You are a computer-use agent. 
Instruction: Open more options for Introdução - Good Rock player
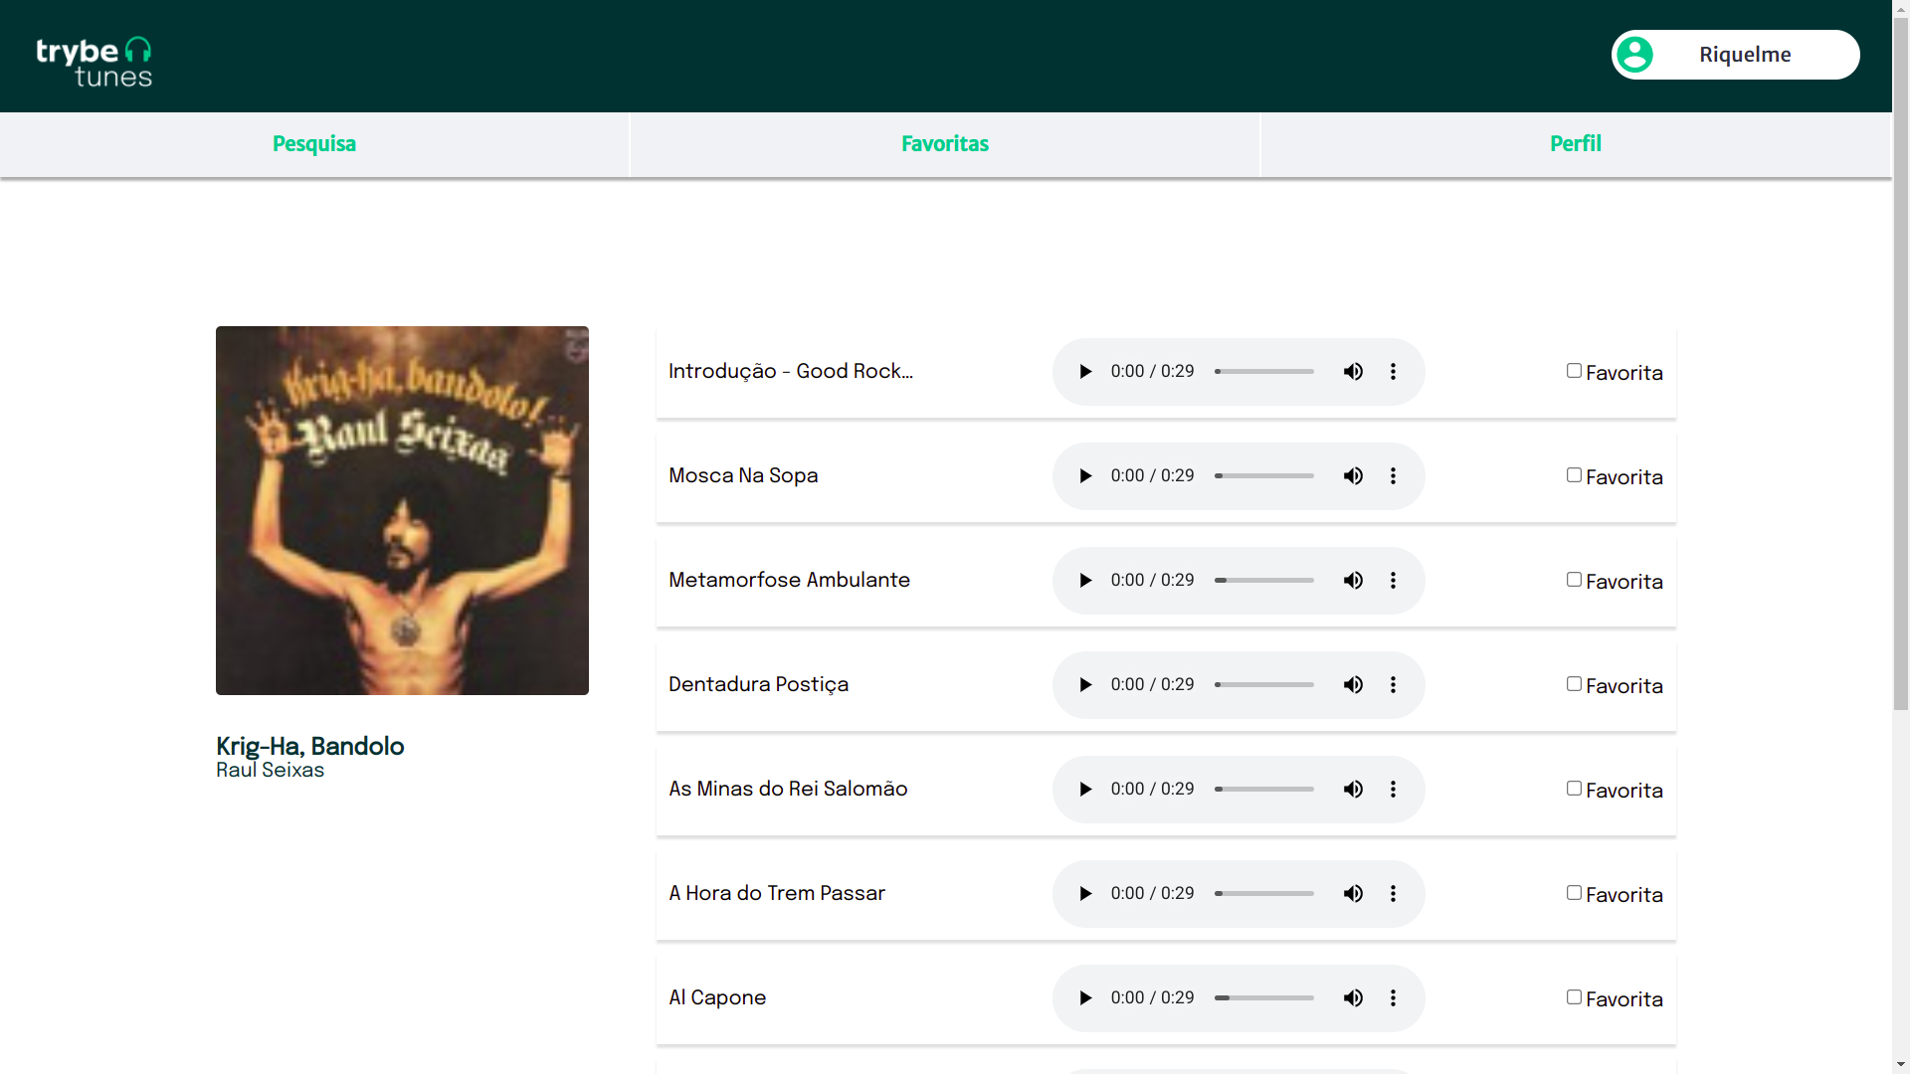1393,372
